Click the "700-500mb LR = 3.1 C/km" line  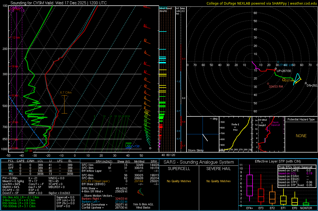(19, 206)
